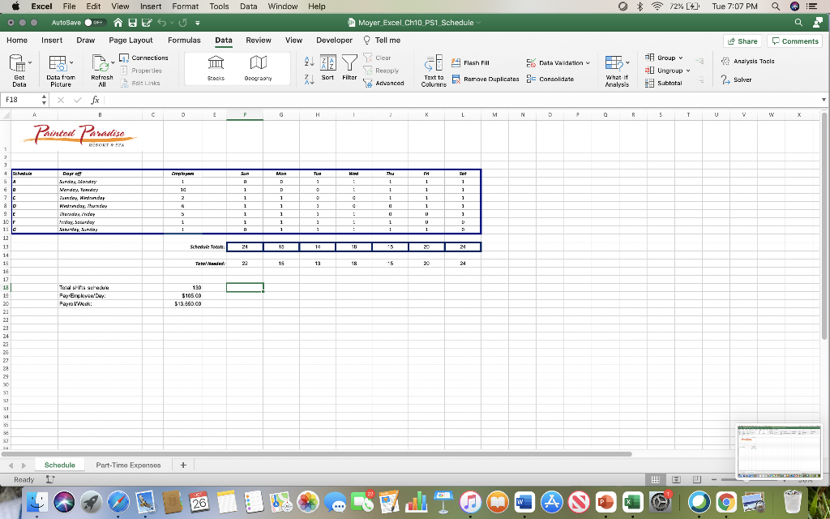The width and height of the screenshot is (830, 519).
Task: Click the Share button
Action: pos(742,41)
